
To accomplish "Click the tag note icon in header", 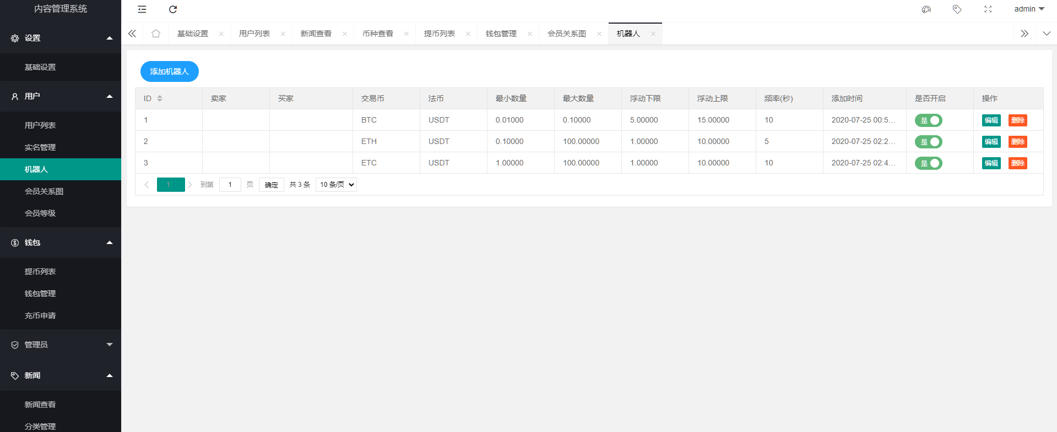I will pyautogui.click(x=957, y=9).
